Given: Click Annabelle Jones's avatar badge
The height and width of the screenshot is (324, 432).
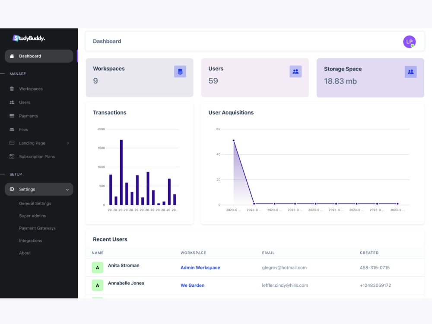Looking at the screenshot, I should [x=98, y=285].
